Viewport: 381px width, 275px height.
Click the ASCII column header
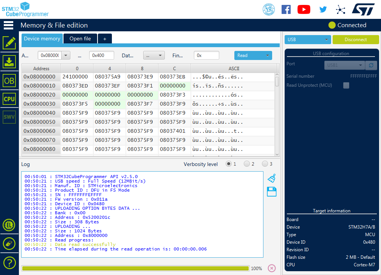234,68
